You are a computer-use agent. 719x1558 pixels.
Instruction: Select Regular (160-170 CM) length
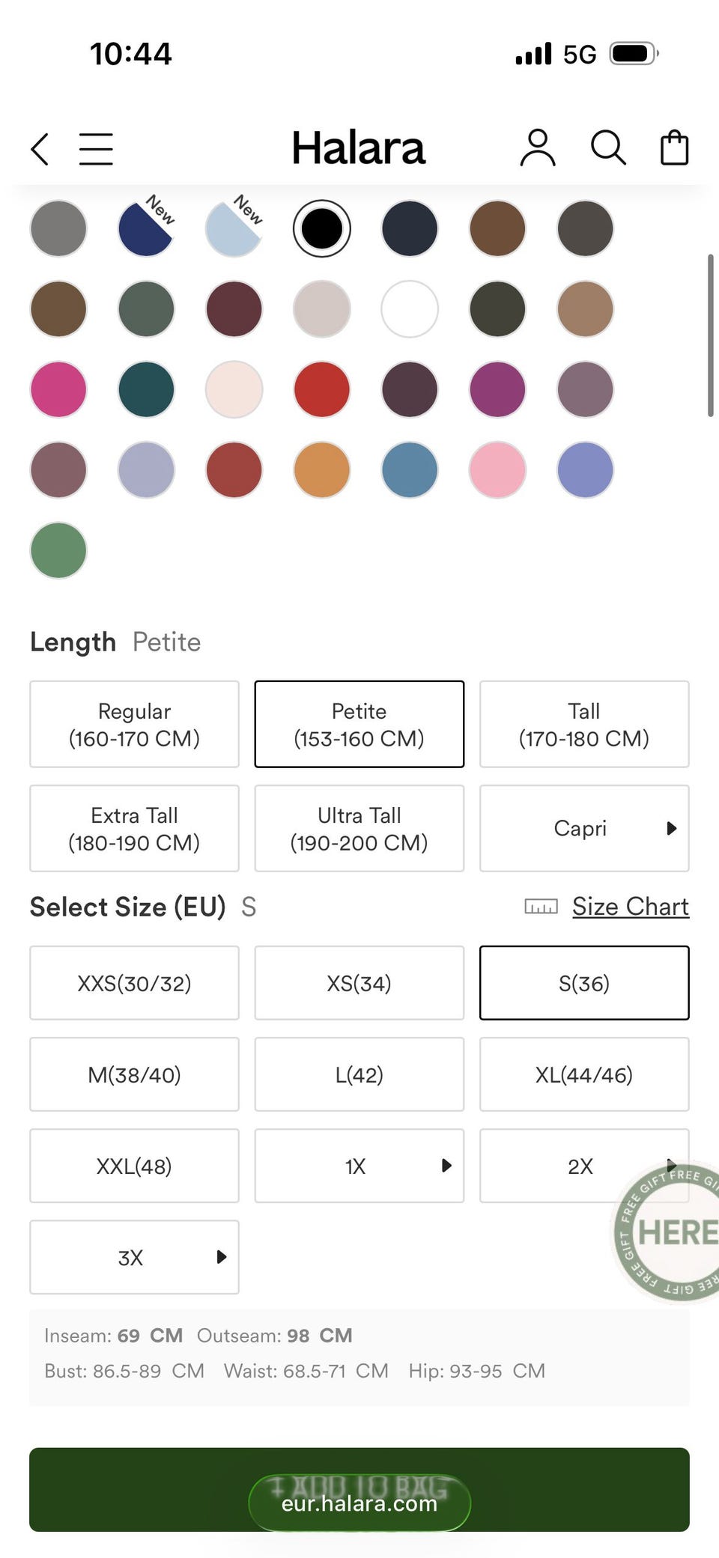(x=135, y=724)
